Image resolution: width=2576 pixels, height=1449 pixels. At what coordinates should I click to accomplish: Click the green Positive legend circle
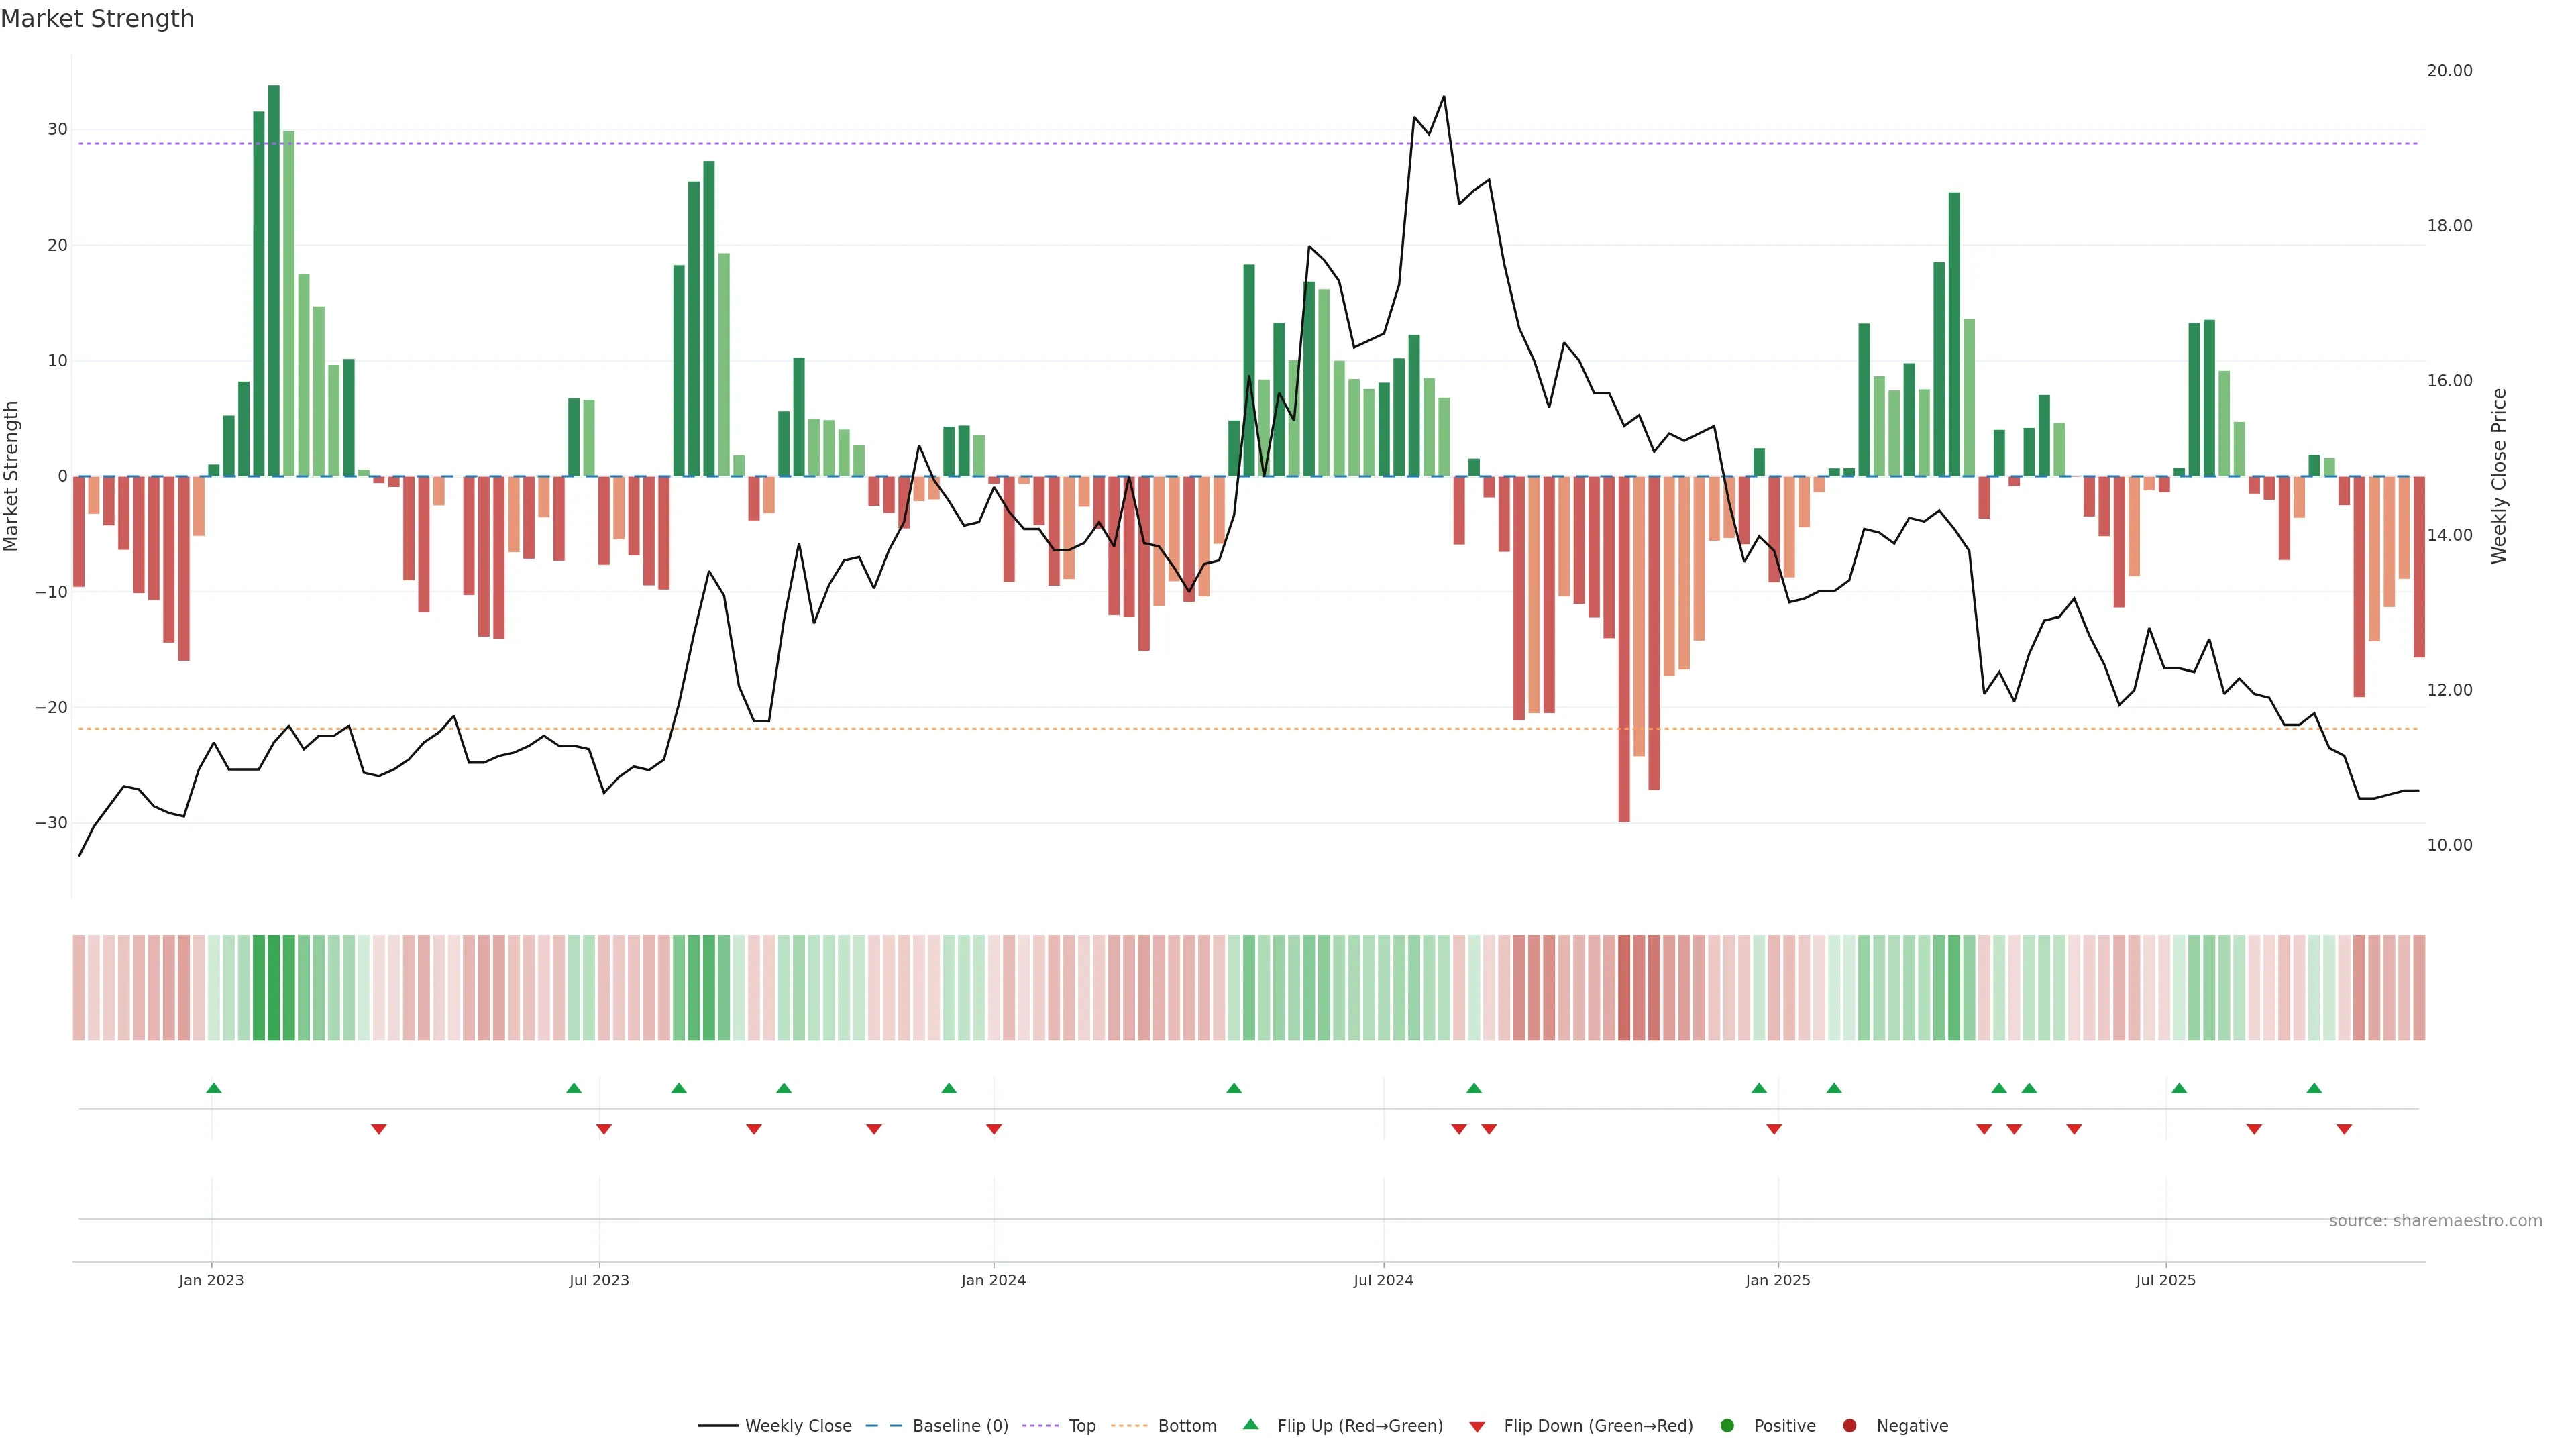tap(1726, 1425)
